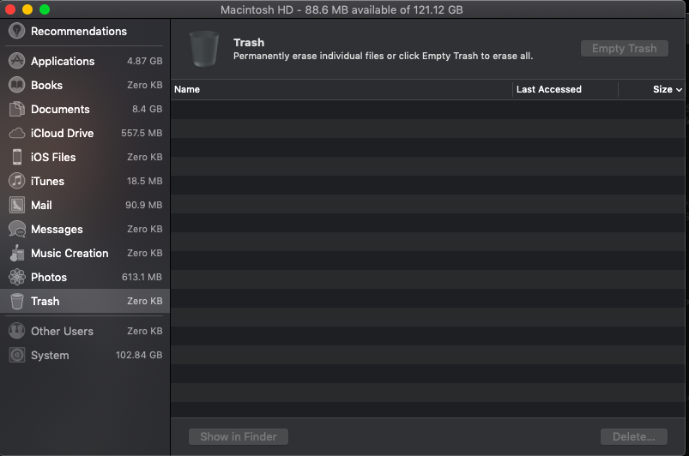Click the Messages bubble icon
Image resolution: width=689 pixels, height=456 pixels.
pos(16,229)
